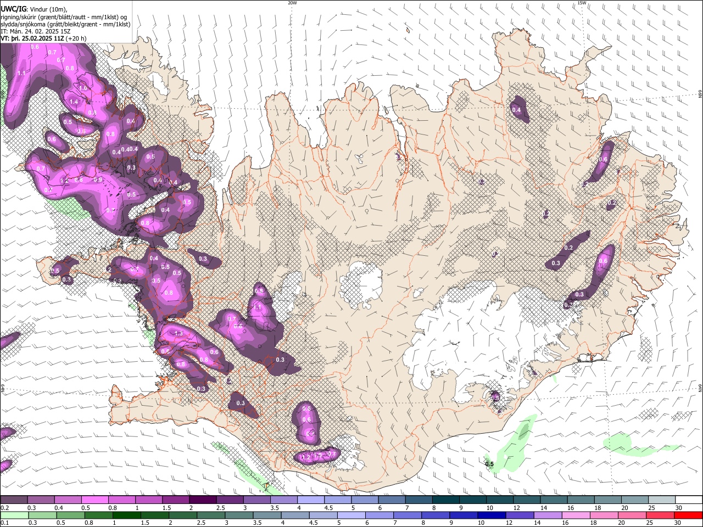Pick the pink 18 swatch in lower scale
Viewport: 703px width, 527px height.
click(603, 515)
